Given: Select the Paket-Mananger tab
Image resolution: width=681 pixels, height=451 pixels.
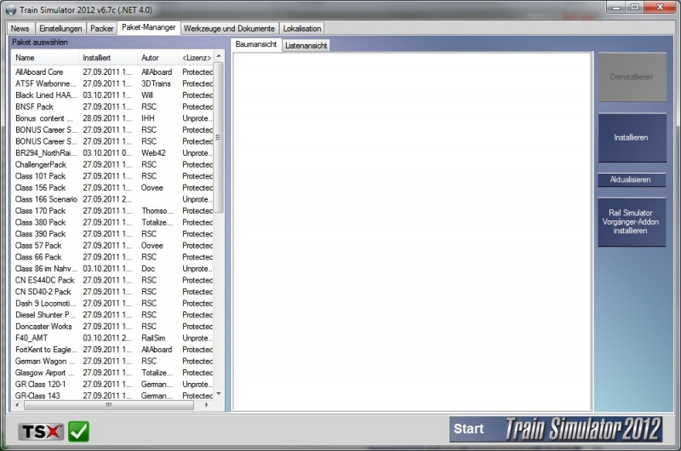Looking at the screenshot, I should click(x=148, y=27).
